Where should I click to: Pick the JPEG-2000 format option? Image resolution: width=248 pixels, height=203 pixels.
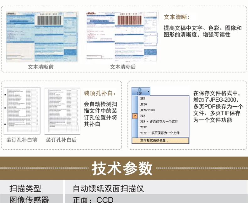pos(147,110)
